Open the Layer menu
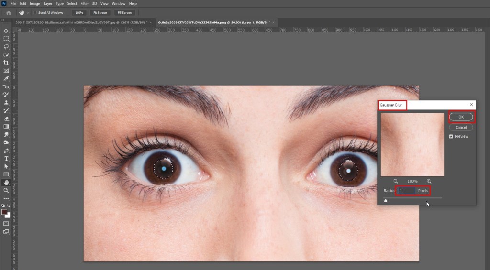Screen dimensions: 490x270 48,3
